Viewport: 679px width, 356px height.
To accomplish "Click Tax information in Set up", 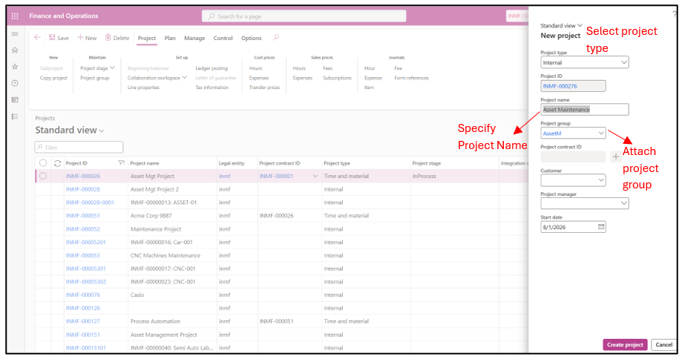I will pyautogui.click(x=211, y=88).
